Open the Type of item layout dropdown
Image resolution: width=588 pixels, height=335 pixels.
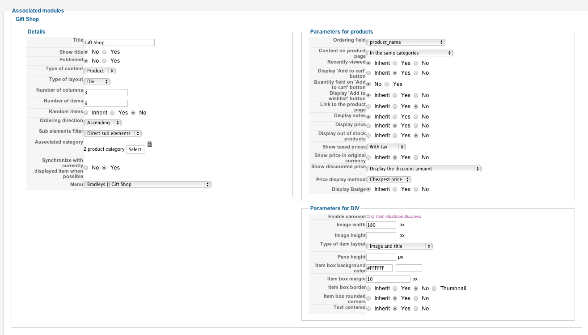point(399,246)
